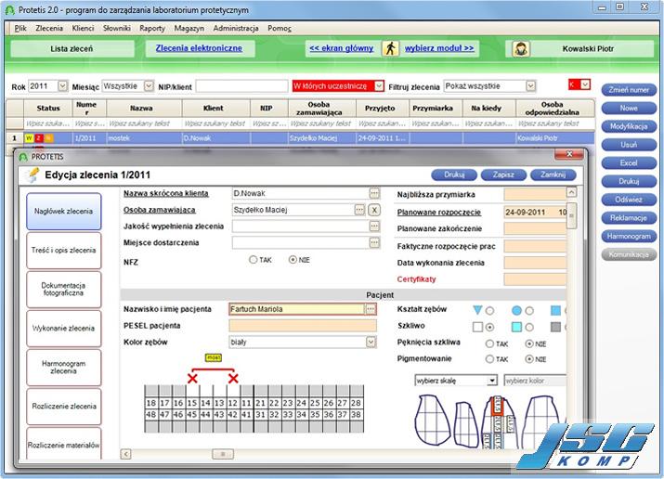Select tooth 21 in the dental chart

260,403
